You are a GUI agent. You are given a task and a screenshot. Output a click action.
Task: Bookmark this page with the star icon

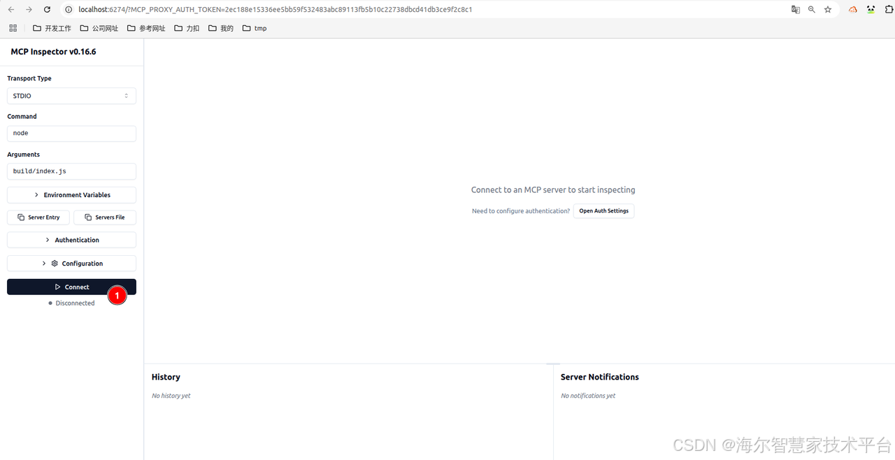(x=828, y=10)
